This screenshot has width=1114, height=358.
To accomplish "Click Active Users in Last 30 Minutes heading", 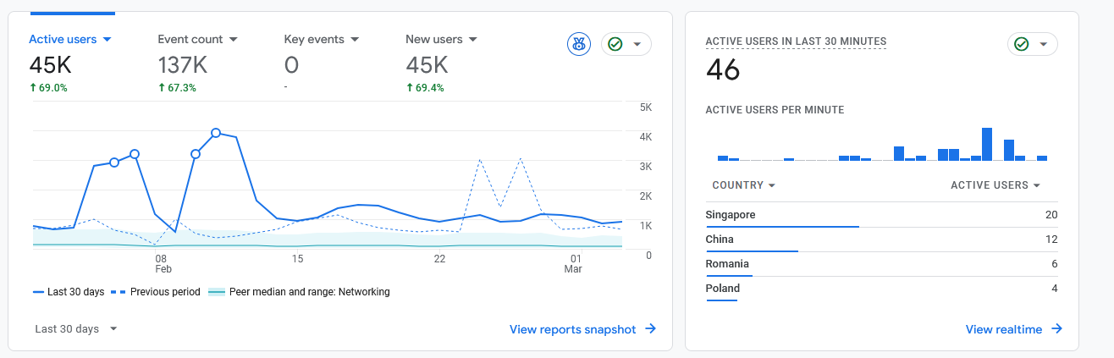I will coord(796,41).
